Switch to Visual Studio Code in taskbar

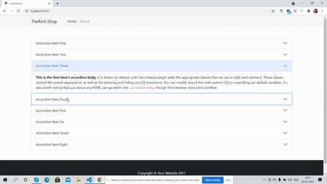pyautogui.click(x=89, y=179)
